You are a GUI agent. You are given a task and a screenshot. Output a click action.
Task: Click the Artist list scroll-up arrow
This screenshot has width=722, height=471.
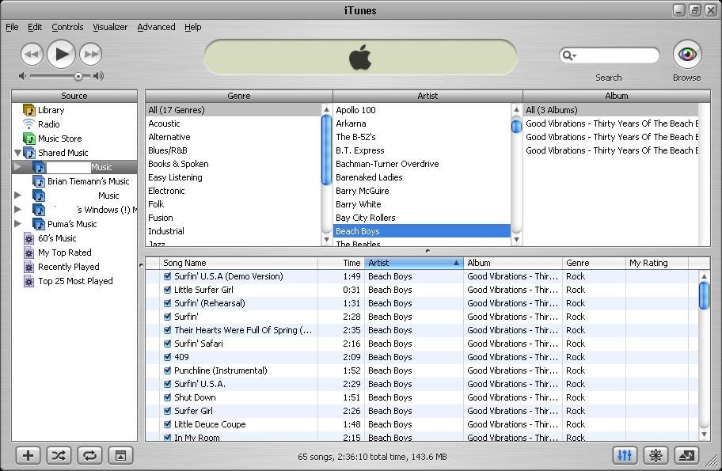click(x=516, y=109)
